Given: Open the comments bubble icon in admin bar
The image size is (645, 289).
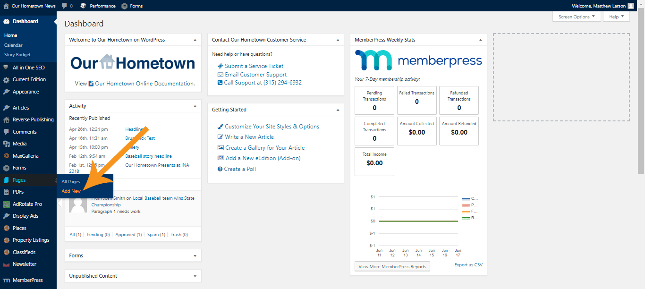Looking at the screenshot, I should [x=64, y=6].
